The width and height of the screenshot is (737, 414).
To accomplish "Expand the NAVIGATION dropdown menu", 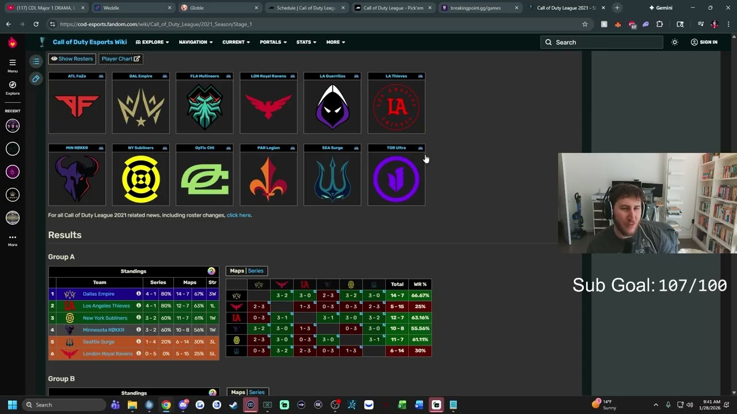I will (x=196, y=42).
